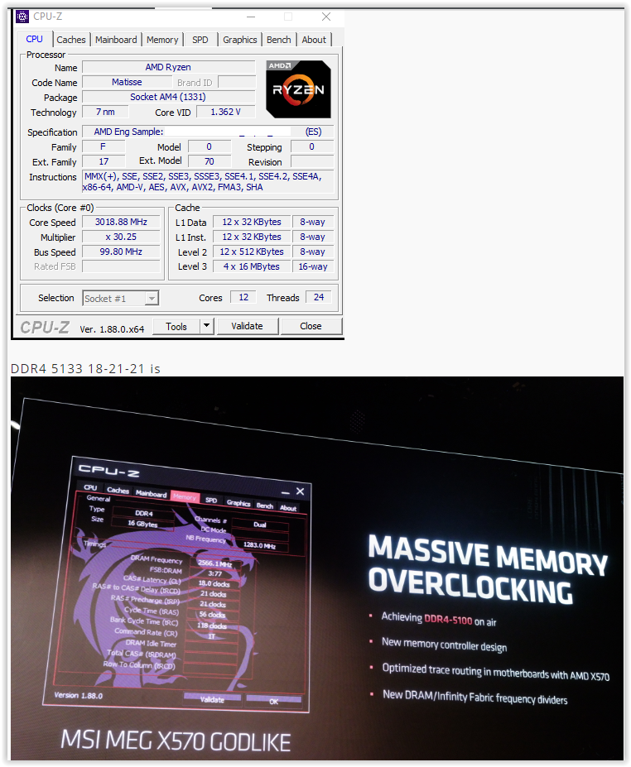This screenshot has height=767, width=631.
Task: Click the Multiplier value x 30.25
Action: (x=121, y=237)
